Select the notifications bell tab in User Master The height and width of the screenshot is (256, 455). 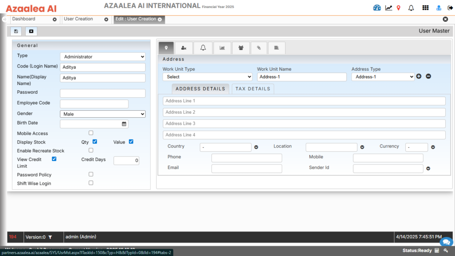(203, 48)
